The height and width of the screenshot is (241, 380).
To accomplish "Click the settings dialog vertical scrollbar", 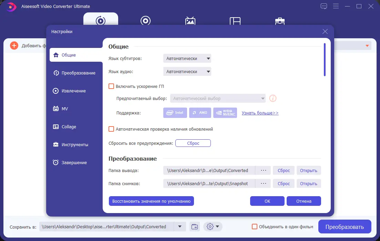I will click(325, 60).
